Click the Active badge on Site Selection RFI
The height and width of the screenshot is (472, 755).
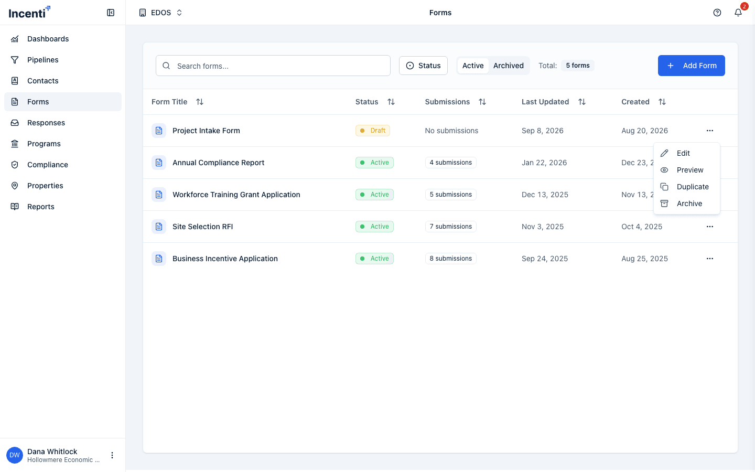(374, 227)
